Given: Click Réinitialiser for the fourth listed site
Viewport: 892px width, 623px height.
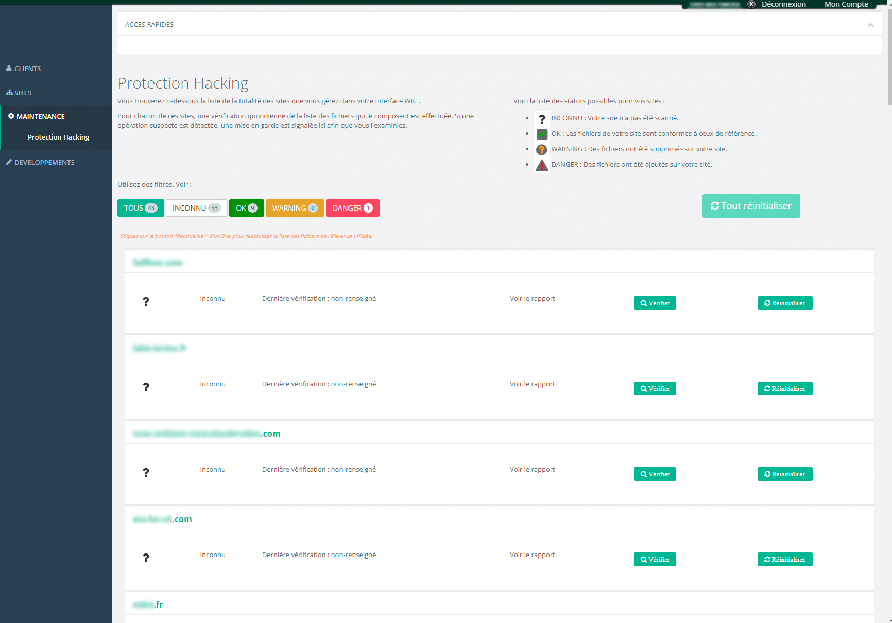Looking at the screenshot, I should 785,560.
